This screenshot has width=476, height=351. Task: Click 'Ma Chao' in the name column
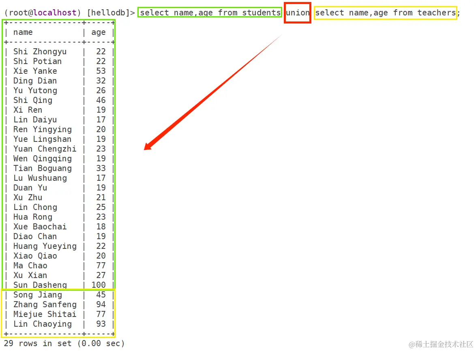[30, 265]
